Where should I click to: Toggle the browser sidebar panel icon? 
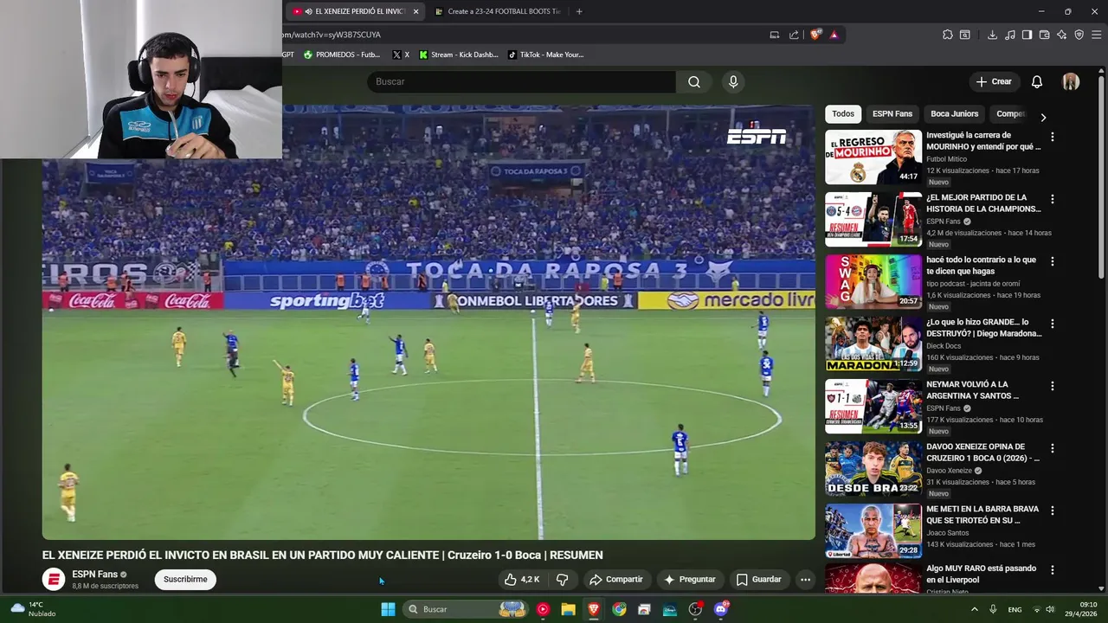[1027, 35]
